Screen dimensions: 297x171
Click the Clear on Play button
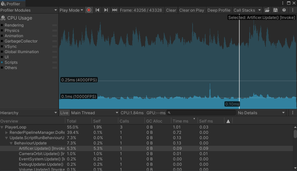click(192, 10)
